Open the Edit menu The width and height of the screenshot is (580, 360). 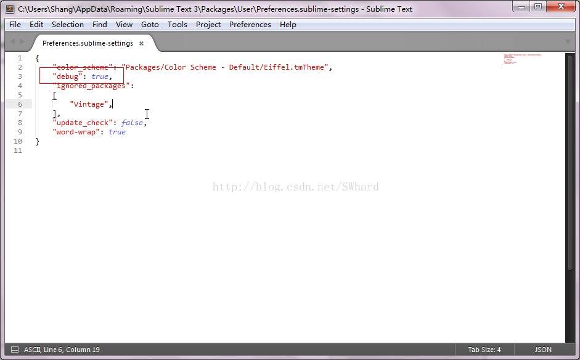(x=36, y=25)
